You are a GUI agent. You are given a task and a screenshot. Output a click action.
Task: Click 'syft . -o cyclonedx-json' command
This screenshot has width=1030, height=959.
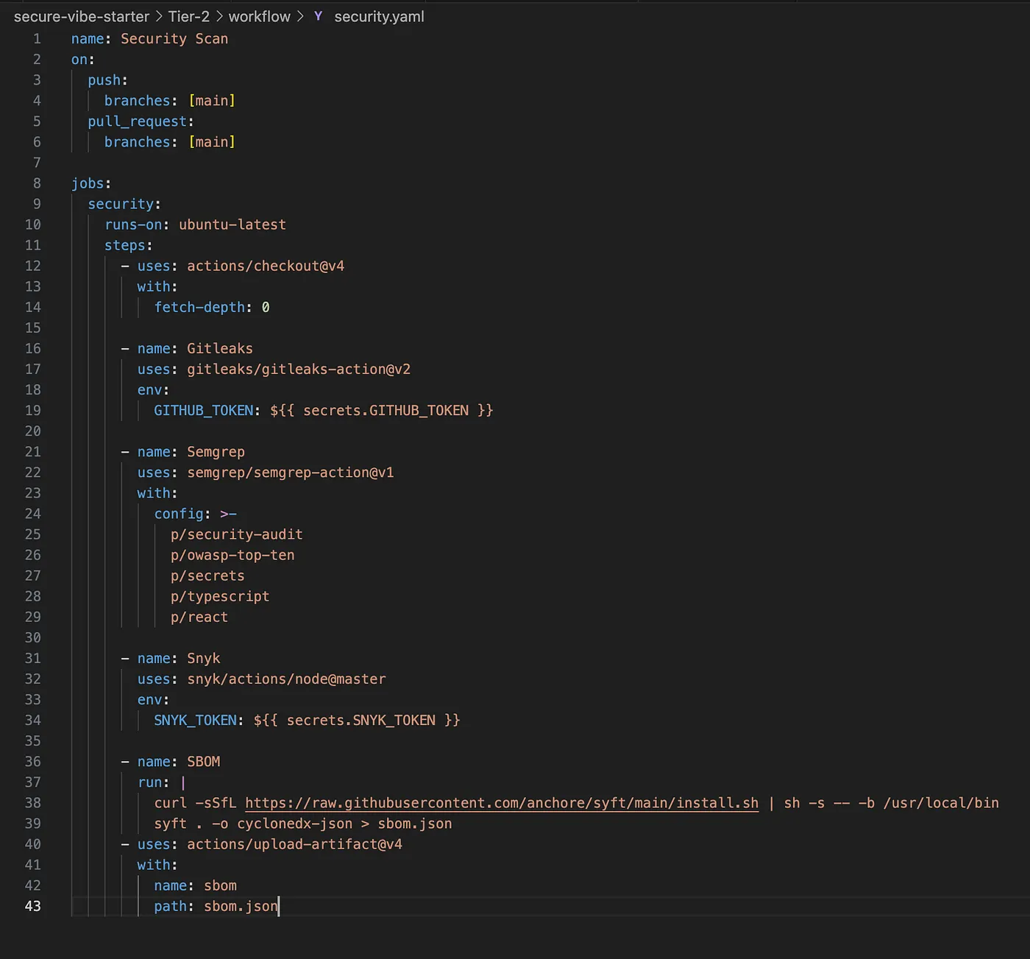[x=253, y=824]
